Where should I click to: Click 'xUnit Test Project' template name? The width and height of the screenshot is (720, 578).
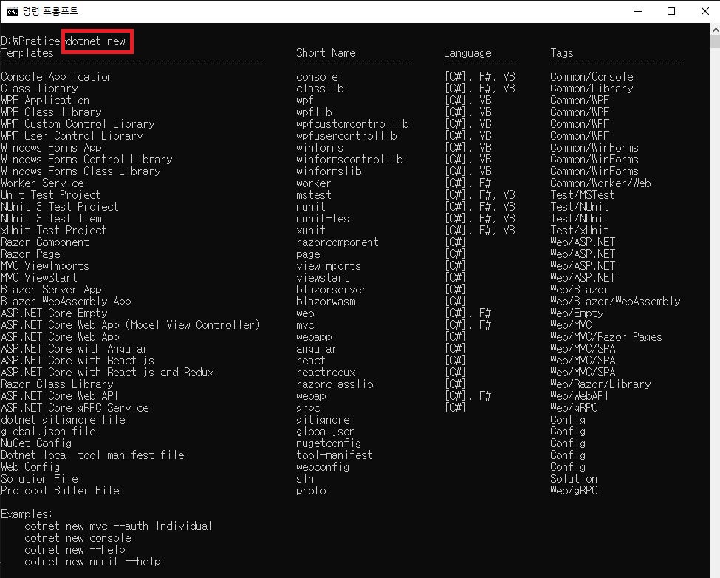54,230
